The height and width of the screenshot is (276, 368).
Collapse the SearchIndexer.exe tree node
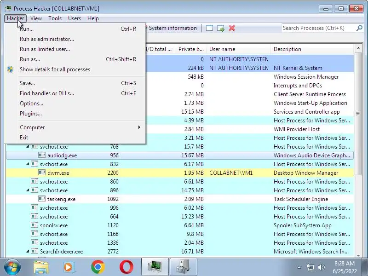point(28,251)
